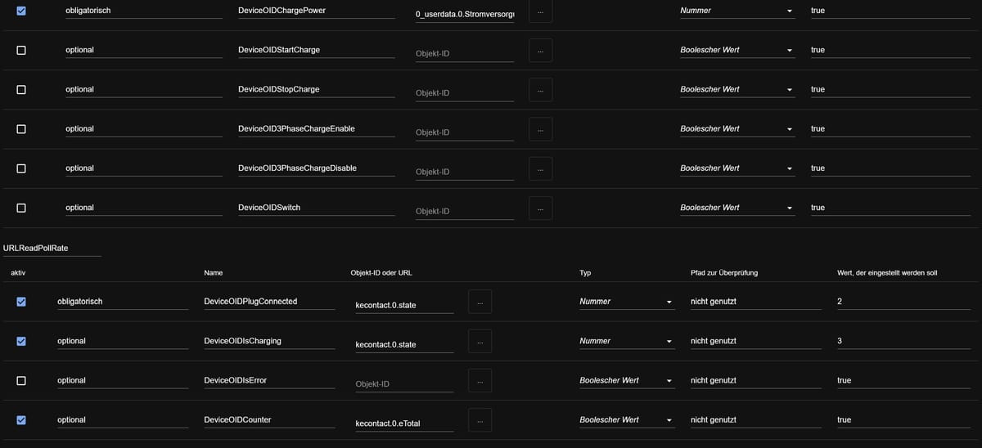Browse object ID for DeviceOIDIsCharging
The height and width of the screenshot is (448, 982).
click(480, 341)
